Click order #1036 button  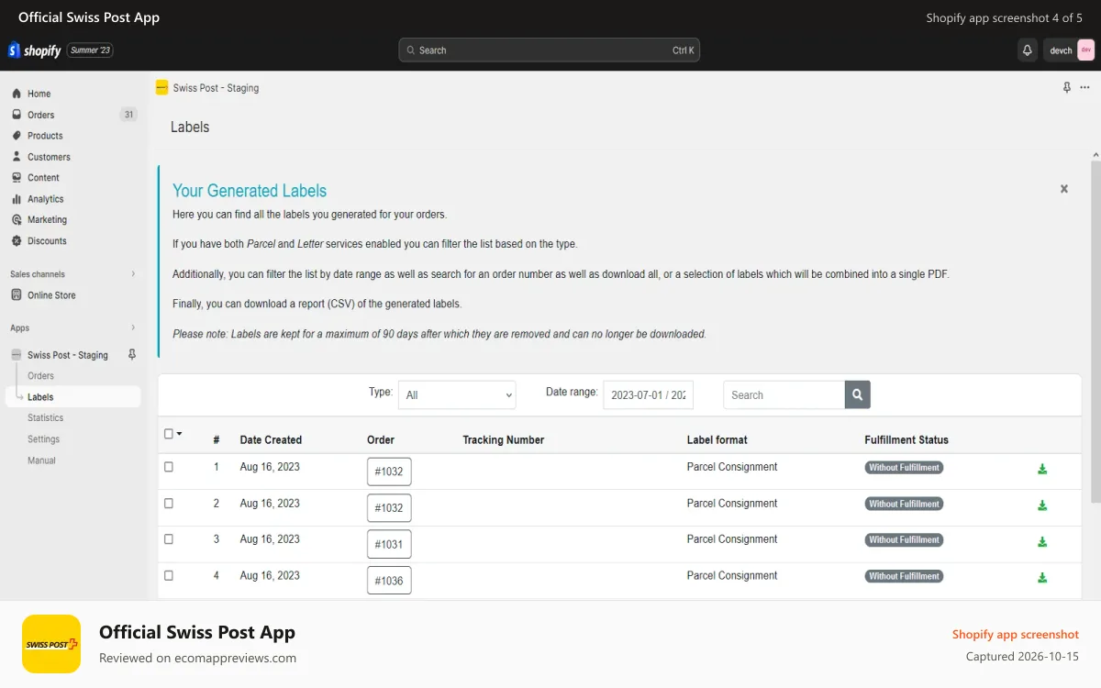389,581
